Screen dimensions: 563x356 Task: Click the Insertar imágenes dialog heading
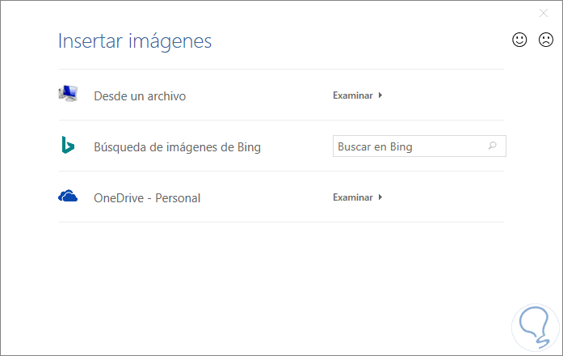pos(135,40)
